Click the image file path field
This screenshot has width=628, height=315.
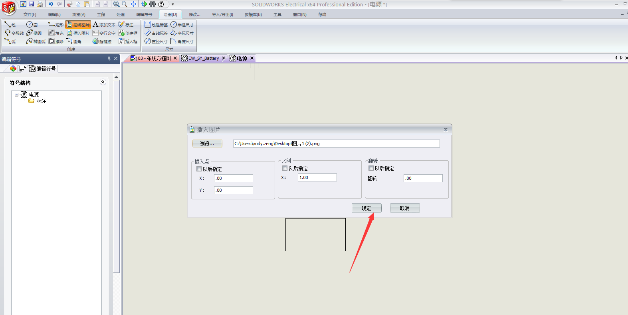coord(337,144)
